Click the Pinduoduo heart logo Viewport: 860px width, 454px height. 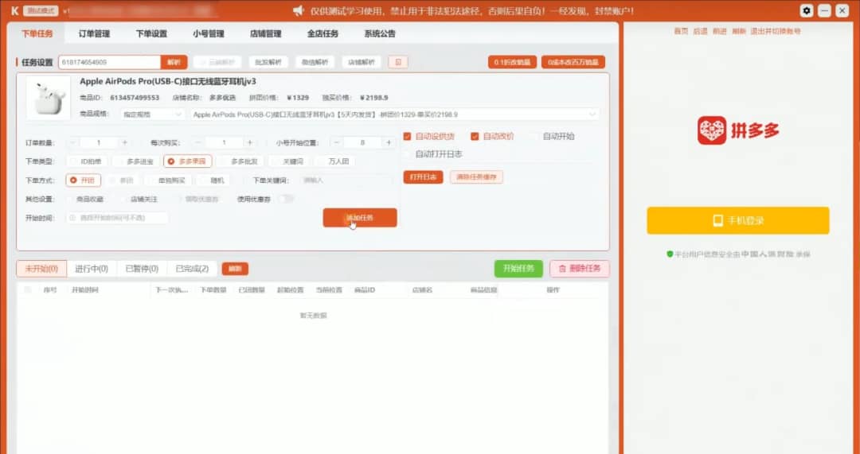(x=712, y=130)
